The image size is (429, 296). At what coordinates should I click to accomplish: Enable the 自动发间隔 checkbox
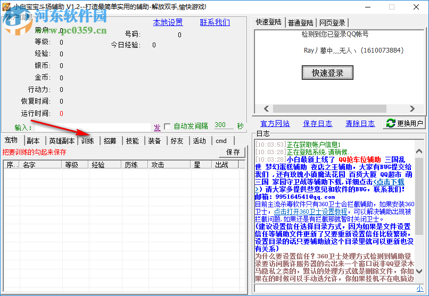pos(167,126)
